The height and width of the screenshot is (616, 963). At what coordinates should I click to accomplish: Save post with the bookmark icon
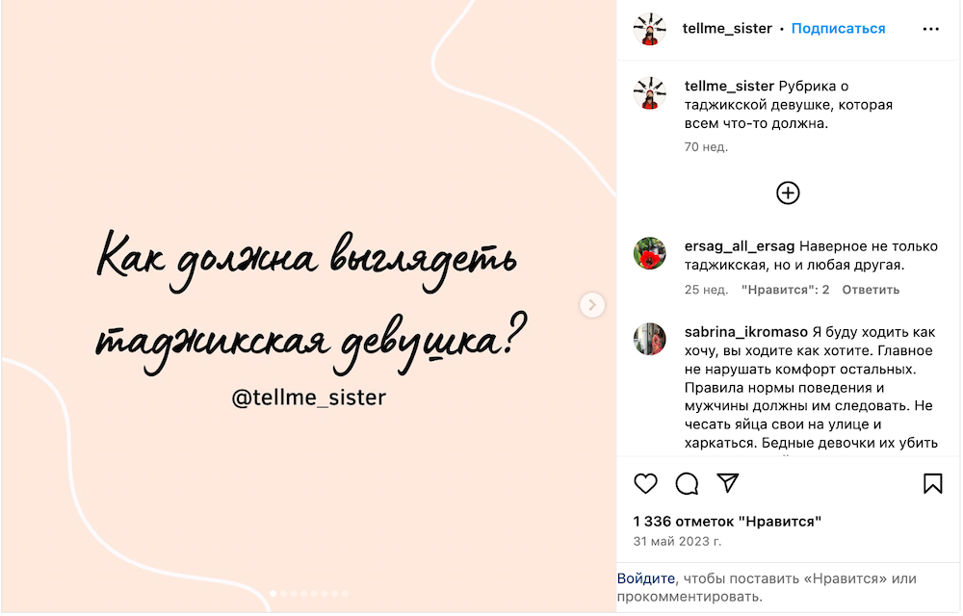[932, 483]
